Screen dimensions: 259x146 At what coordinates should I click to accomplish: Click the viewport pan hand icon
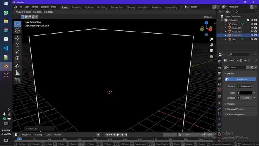coord(212,45)
